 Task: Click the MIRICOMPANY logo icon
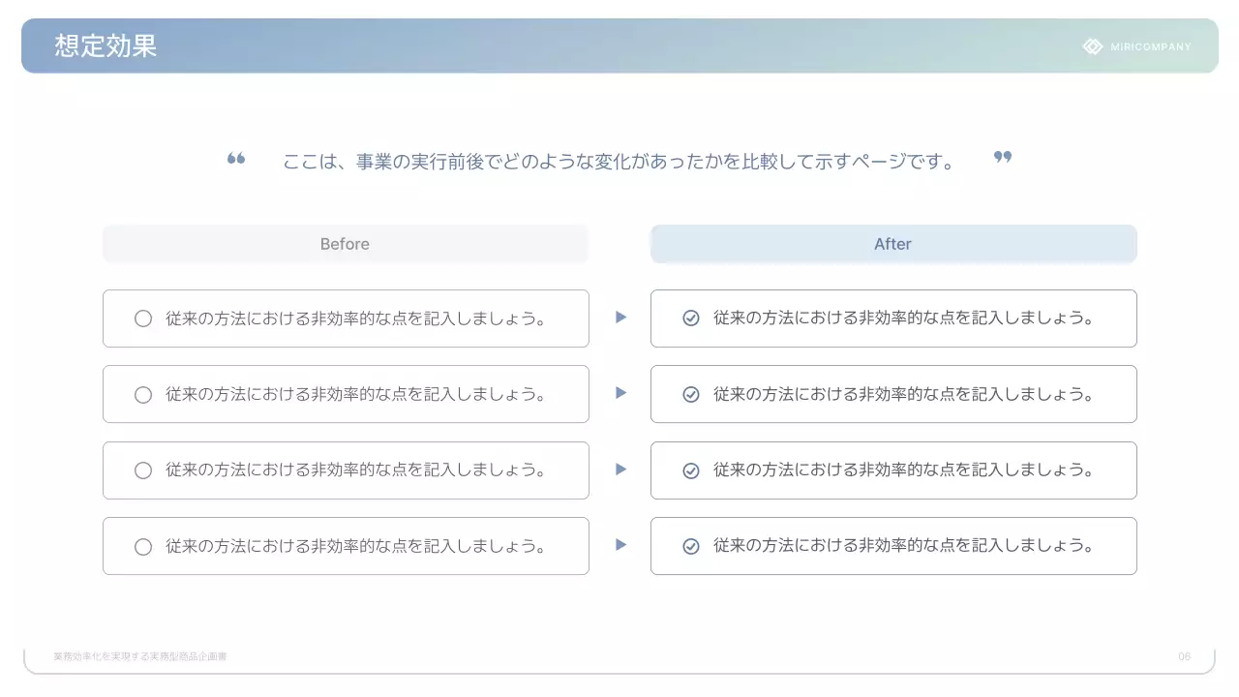(1092, 45)
